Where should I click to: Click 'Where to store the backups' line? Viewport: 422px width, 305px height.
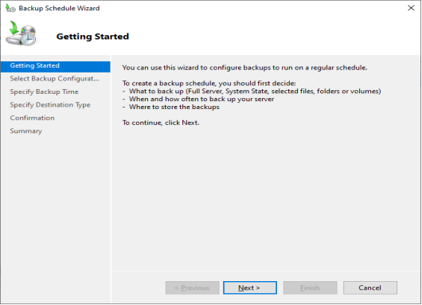(x=170, y=107)
